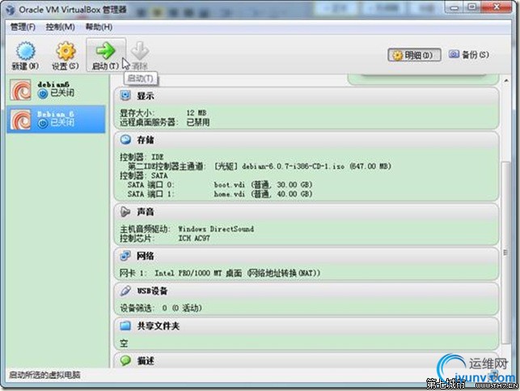Open the 存储 section header link
Image resolution: width=520 pixels, height=391 pixels.
pos(146,140)
